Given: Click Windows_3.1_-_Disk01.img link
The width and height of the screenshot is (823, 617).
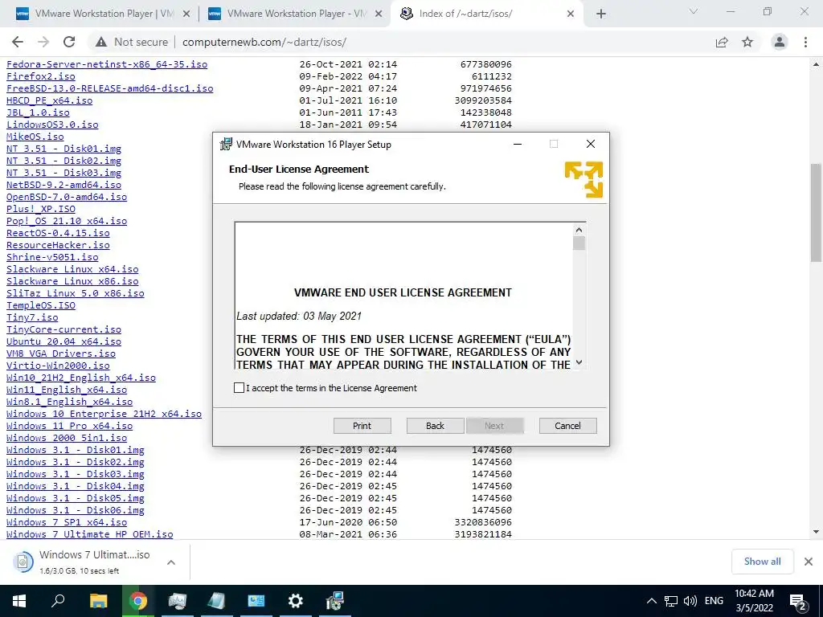Looking at the screenshot, I should tap(75, 450).
